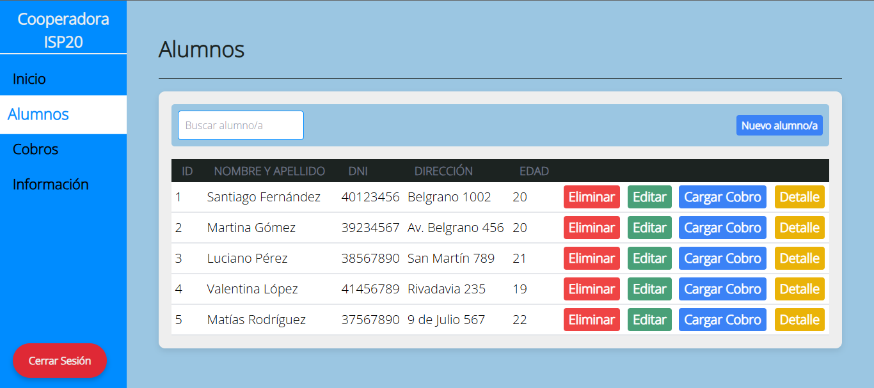
Task: Open Detalle for Valentina López
Action: [800, 289]
